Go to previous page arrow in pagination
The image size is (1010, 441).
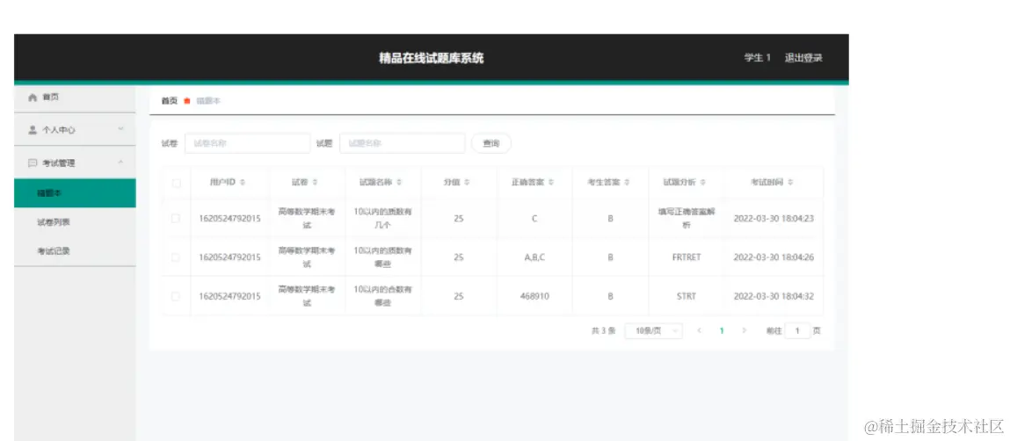[700, 331]
